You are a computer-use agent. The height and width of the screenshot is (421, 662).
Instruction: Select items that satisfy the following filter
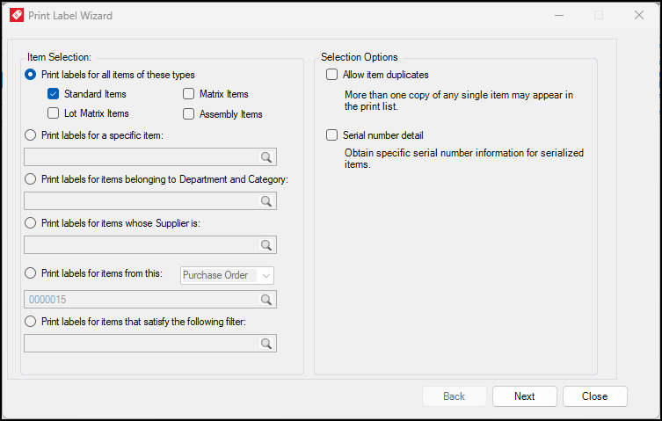(x=31, y=322)
